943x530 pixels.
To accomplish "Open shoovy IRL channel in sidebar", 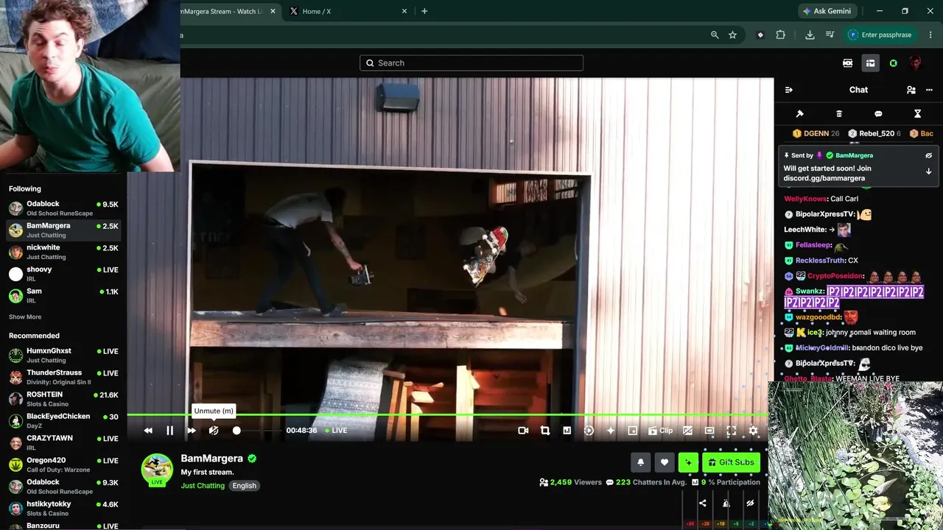I will (x=63, y=274).
